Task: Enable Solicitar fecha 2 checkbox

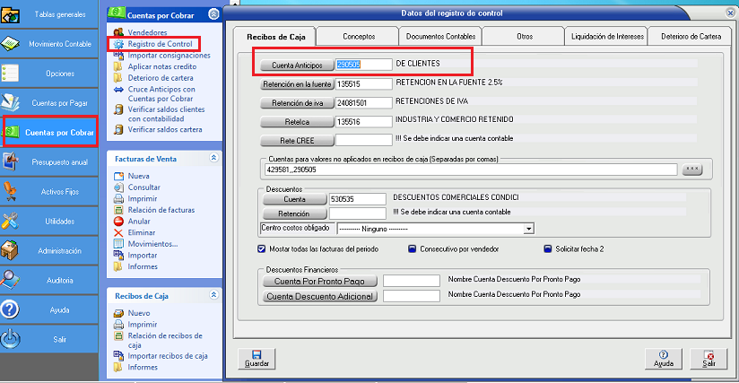Action: pos(548,248)
